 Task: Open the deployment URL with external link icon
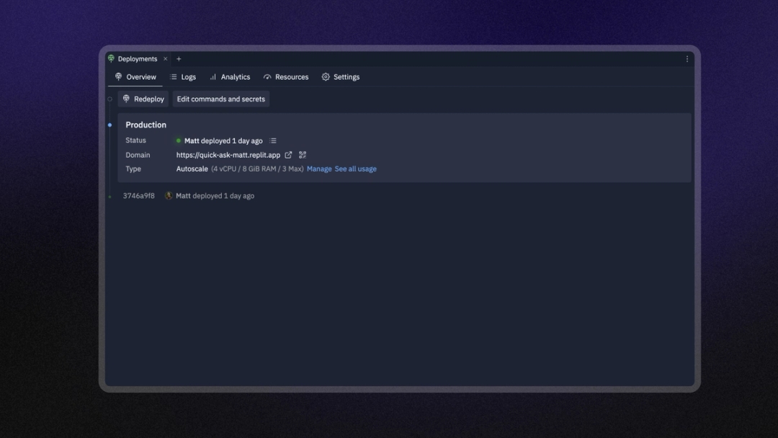pos(289,154)
